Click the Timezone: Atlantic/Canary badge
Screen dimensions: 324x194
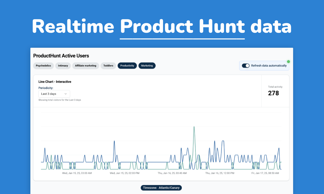161,188
